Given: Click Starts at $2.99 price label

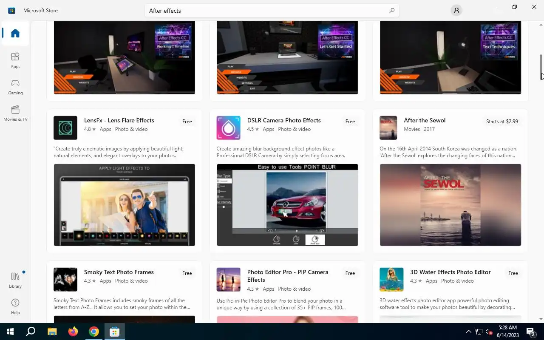Looking at the screenshot, I should [502, 122].
